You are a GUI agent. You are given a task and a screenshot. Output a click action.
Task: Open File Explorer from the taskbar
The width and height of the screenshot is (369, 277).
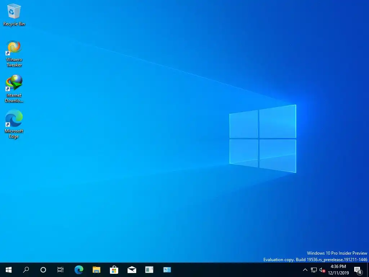(x=97, y=270)
